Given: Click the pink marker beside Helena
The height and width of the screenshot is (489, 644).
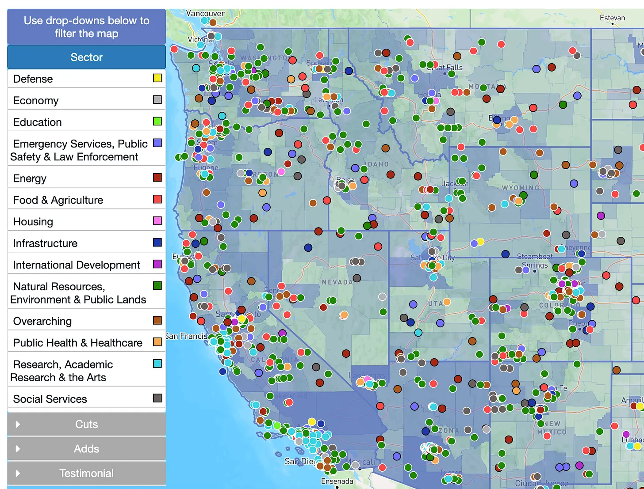Looking at the screenshot, I should (x=436, y=101).
